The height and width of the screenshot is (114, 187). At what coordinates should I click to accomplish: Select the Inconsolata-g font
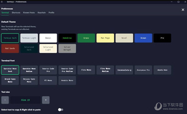[x=124, y=70]
